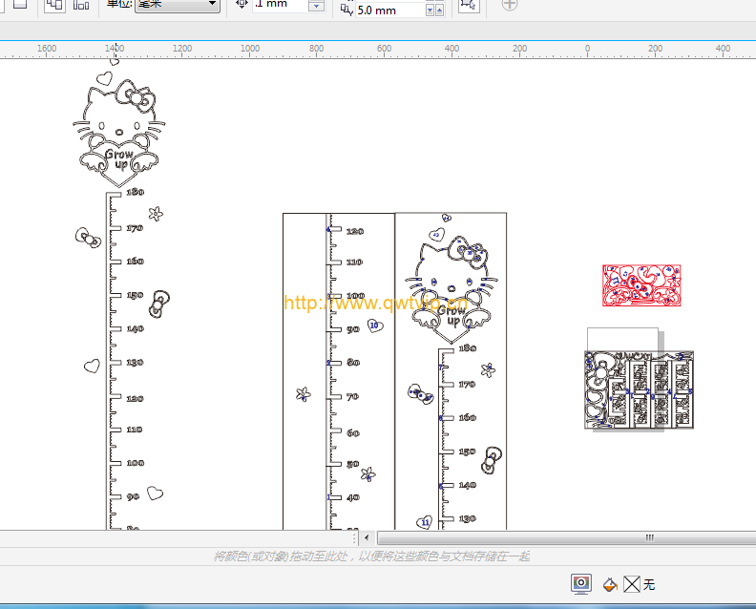Click the document palette drag hint text

371,556
